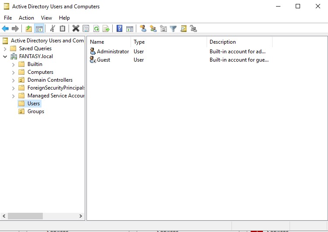Click tree pane scroll right arrow
The height and width of the screenshot is (232, 328).
(x=81, y=216)
